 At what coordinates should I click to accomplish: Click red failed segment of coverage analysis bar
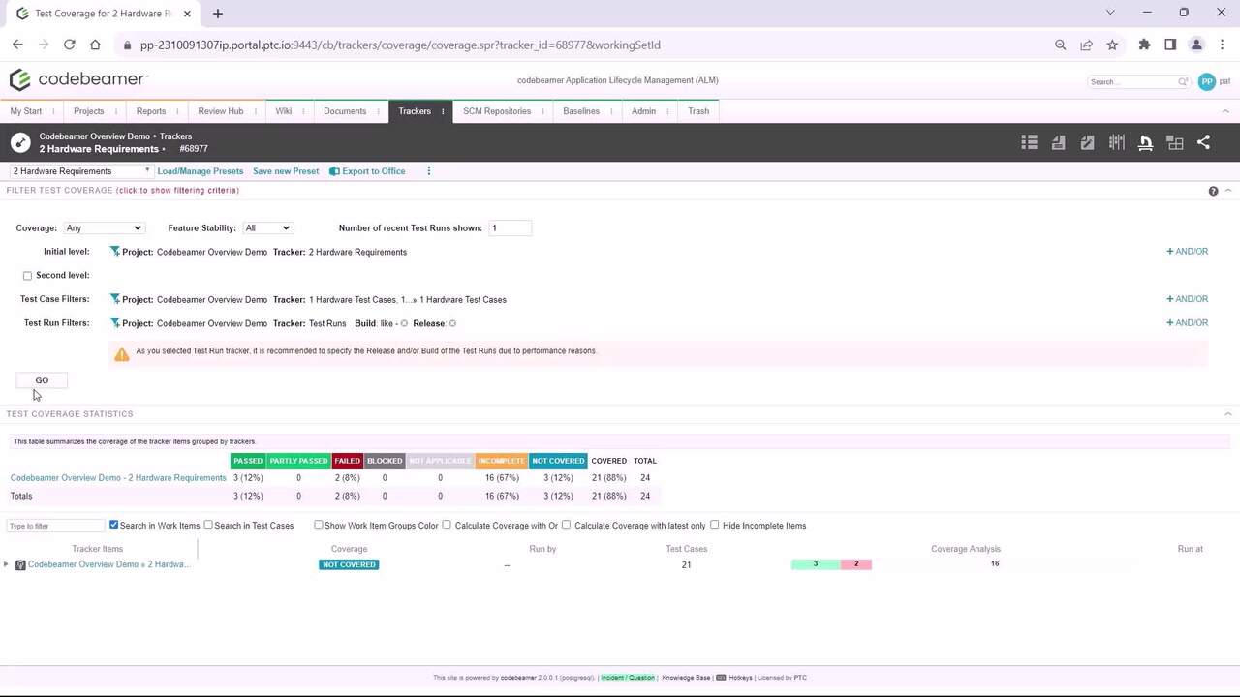coord(855,564)
